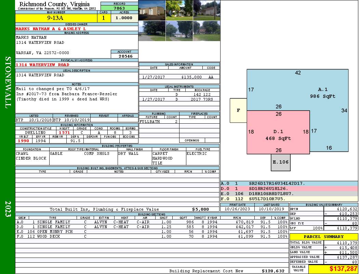Image resolution: width=359 pixels, height=274 pixels.
Task: Open the bottom left driveway photo thumbnail
Action: 152,31
